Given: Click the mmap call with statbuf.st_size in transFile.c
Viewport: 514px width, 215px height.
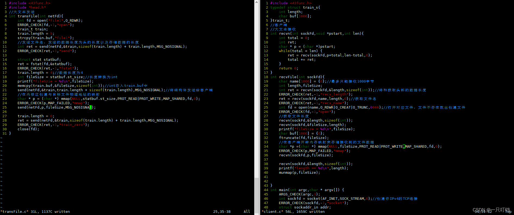Looking at the screenshot, I should (109, 99).
